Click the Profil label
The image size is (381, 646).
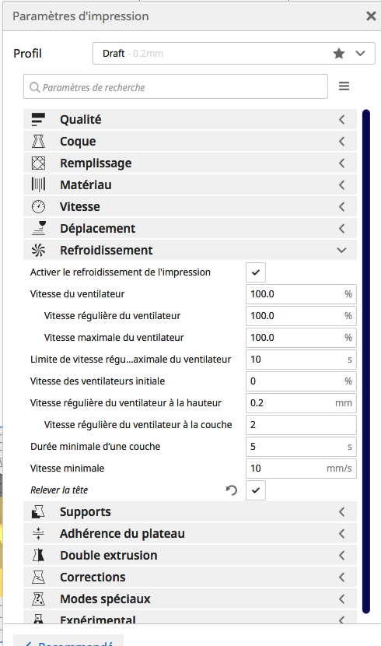[27, 54]
